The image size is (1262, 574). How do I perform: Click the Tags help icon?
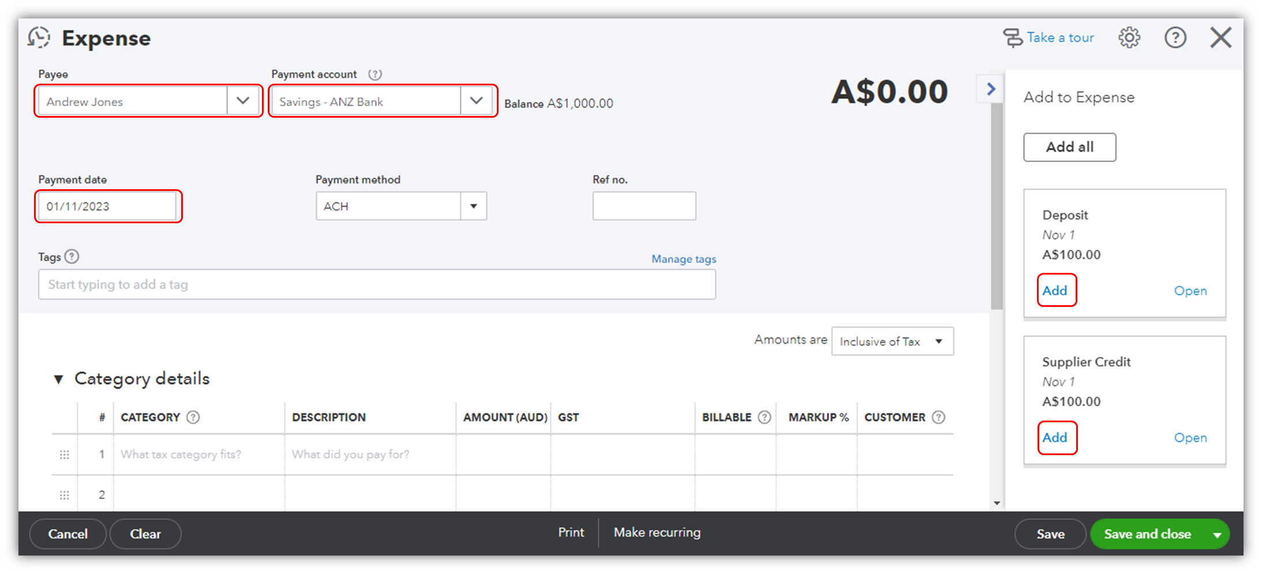pyautogui.click(x=72, y=257)
